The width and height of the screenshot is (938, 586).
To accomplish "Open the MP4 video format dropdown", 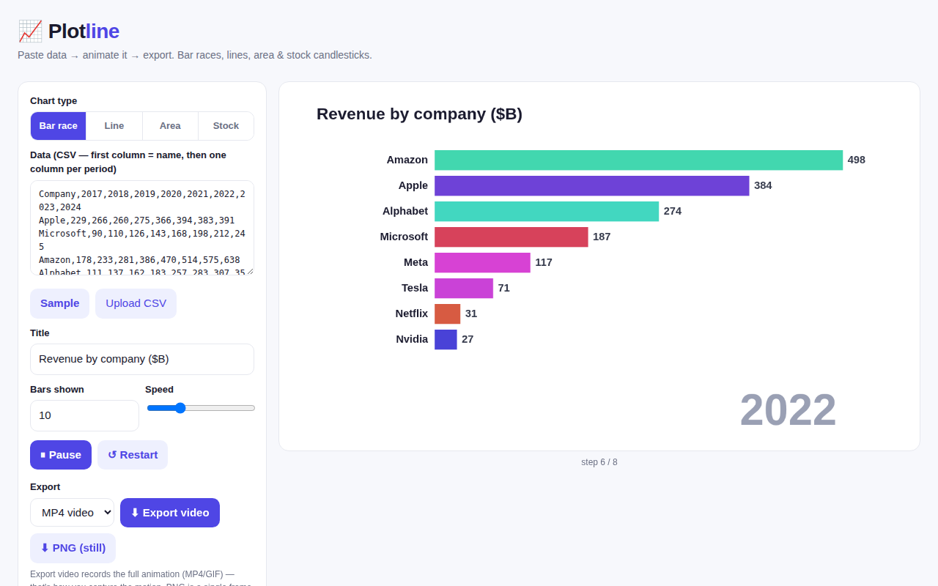I will point(72,513).
